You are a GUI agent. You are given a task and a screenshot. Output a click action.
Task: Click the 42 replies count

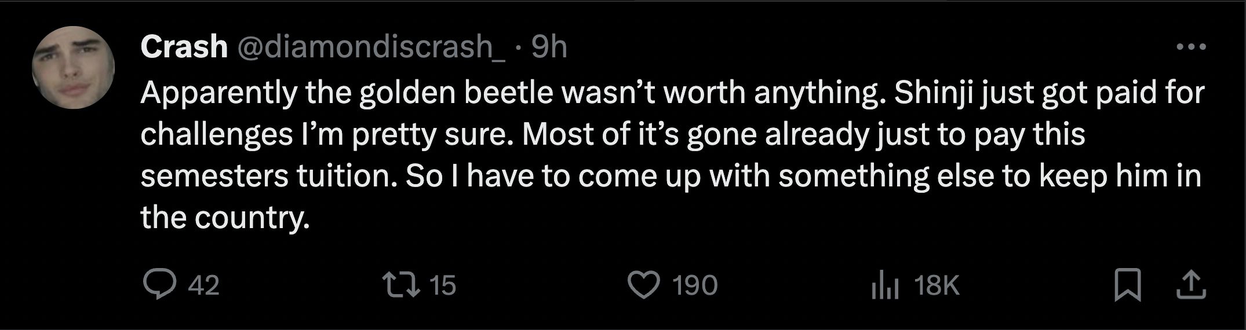[x=204, y=285]
